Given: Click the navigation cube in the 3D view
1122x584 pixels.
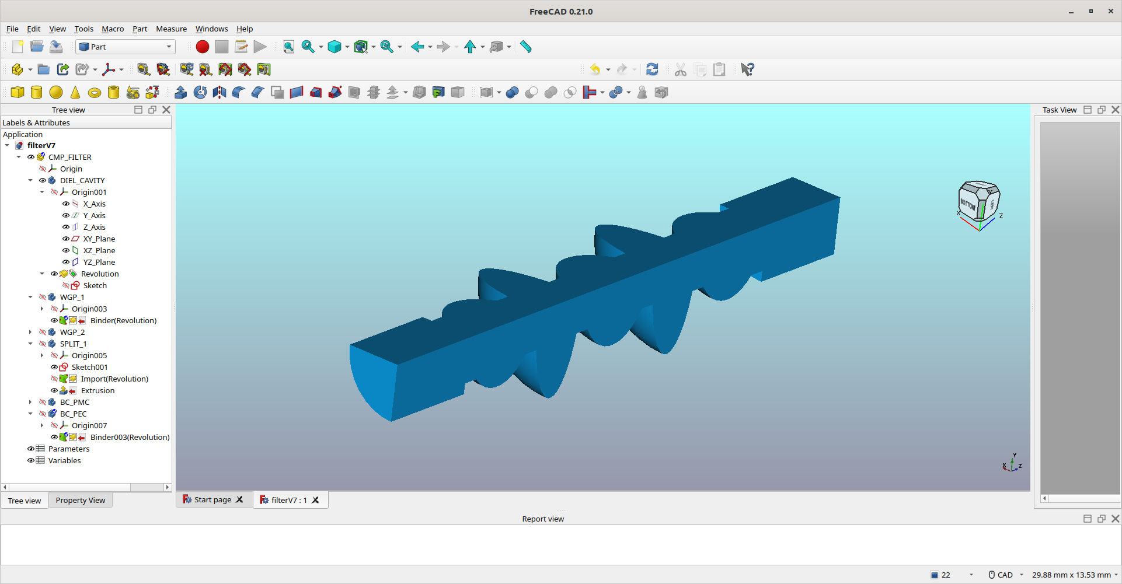Looking at the screenshot, I should [979, 202].
